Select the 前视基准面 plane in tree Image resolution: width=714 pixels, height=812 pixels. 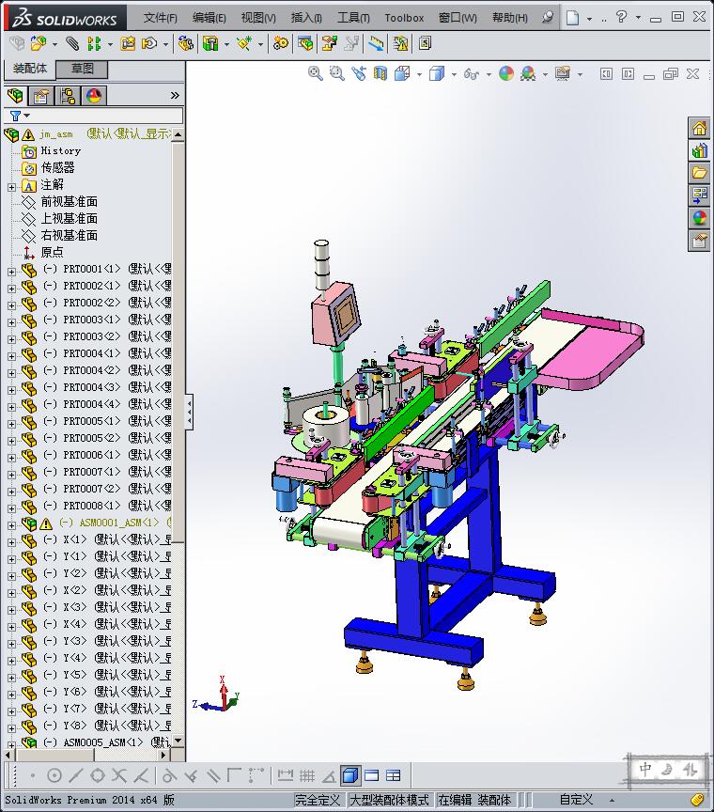[70, 201]
